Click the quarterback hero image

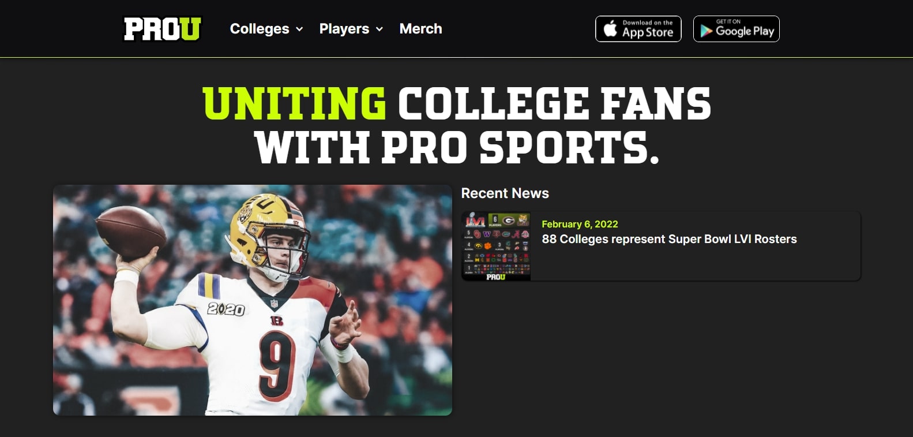point(252,300)
